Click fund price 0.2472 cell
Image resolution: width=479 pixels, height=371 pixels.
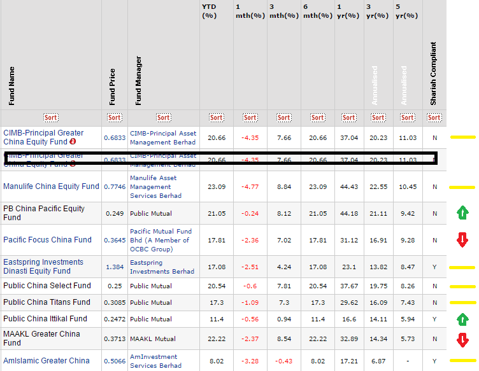115,319
